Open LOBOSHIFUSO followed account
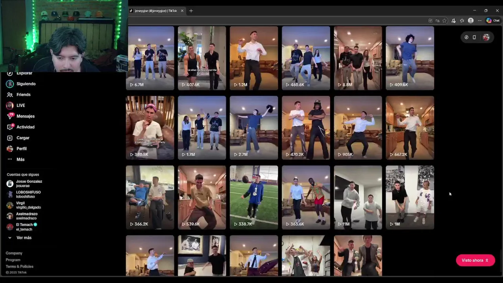Screen dimensions: 503x283 pyautogui.click(x=24, y=194)
